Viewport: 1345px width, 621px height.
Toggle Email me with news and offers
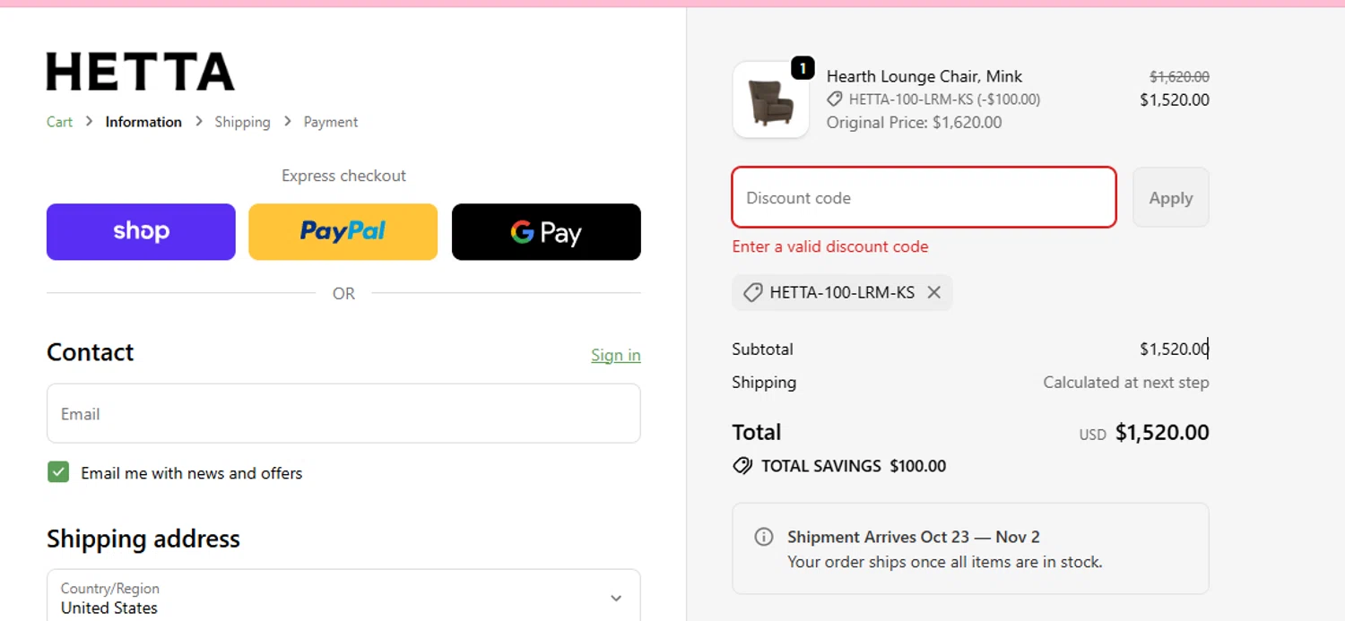click(58, 472)
